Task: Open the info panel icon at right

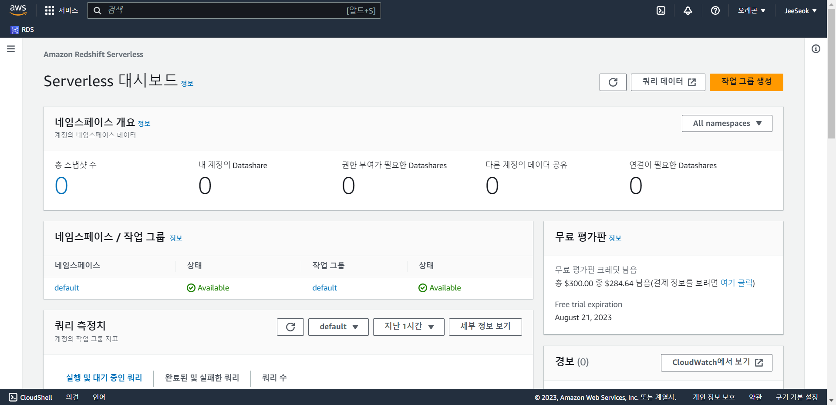Action: (x=816, y=49)
